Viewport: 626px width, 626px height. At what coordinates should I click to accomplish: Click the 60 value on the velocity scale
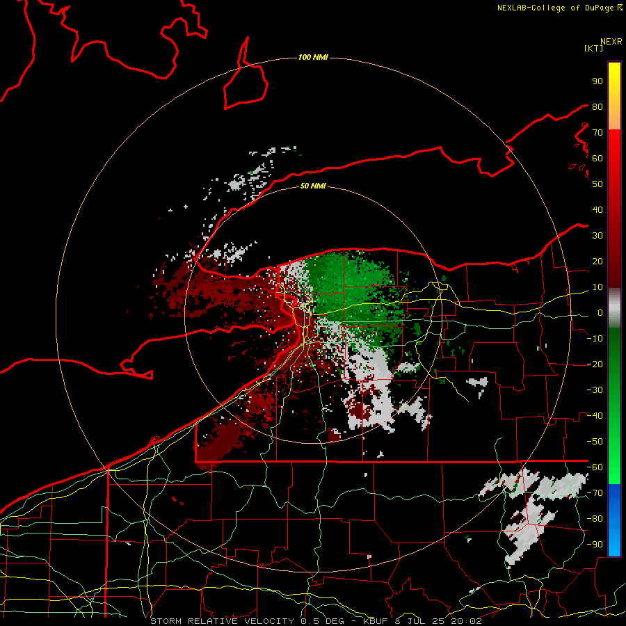[x=597, y=159]
